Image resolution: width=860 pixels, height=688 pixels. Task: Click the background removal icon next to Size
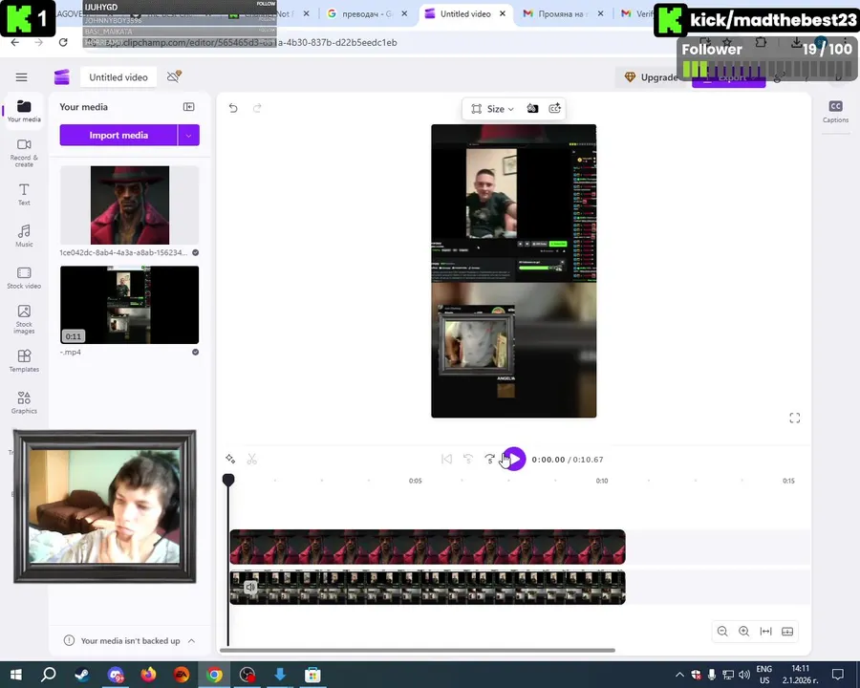[532, 109]
